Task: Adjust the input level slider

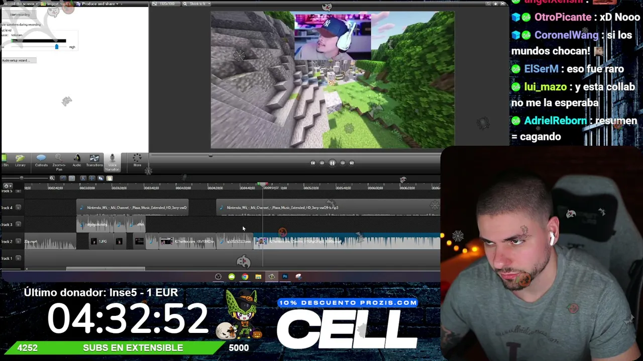Action: (x=56, y=47)
